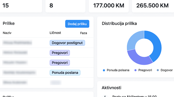Screen dimensions: 174x97
Task: Click the Distribucija prilika heading
Action: (119, 23)
